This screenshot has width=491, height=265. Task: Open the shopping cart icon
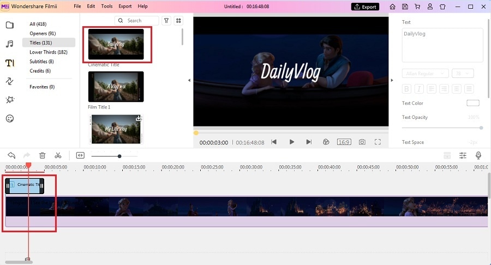[417, 7]
